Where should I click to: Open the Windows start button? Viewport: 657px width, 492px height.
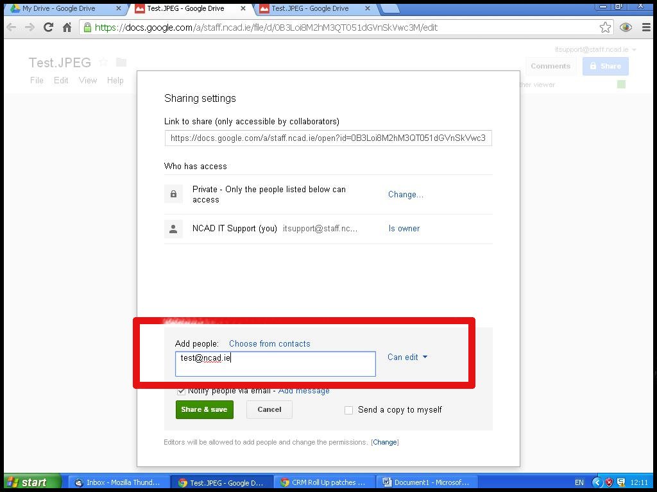[x=33, y=482]
